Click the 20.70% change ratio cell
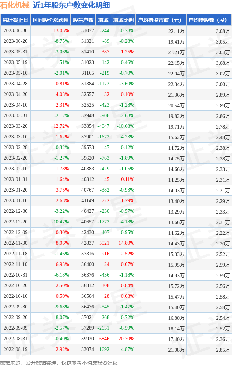232x366 pixels. [x=126, y=339]
